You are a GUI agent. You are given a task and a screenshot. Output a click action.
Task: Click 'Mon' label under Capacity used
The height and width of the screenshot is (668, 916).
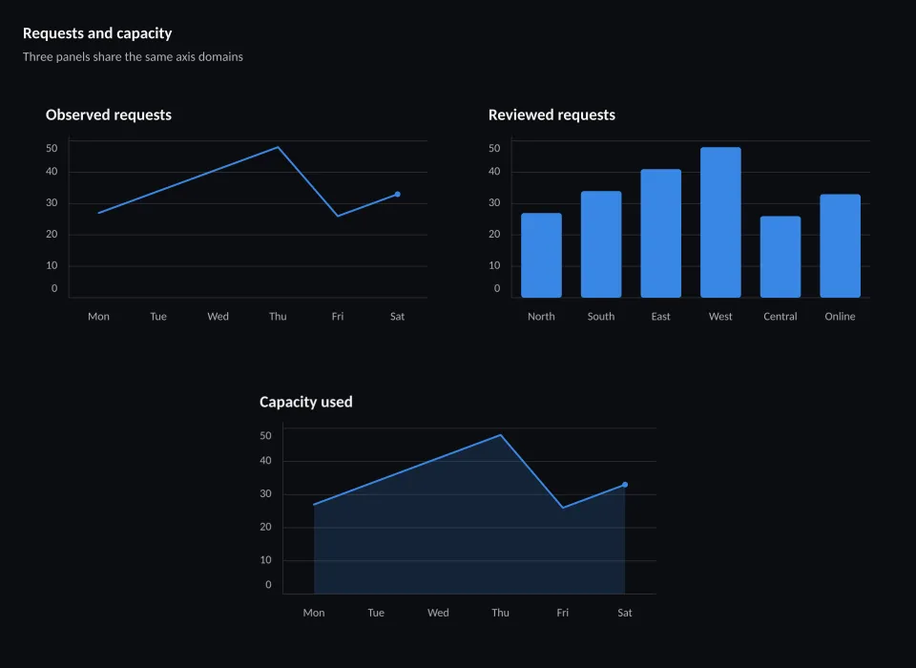point(314,613)
